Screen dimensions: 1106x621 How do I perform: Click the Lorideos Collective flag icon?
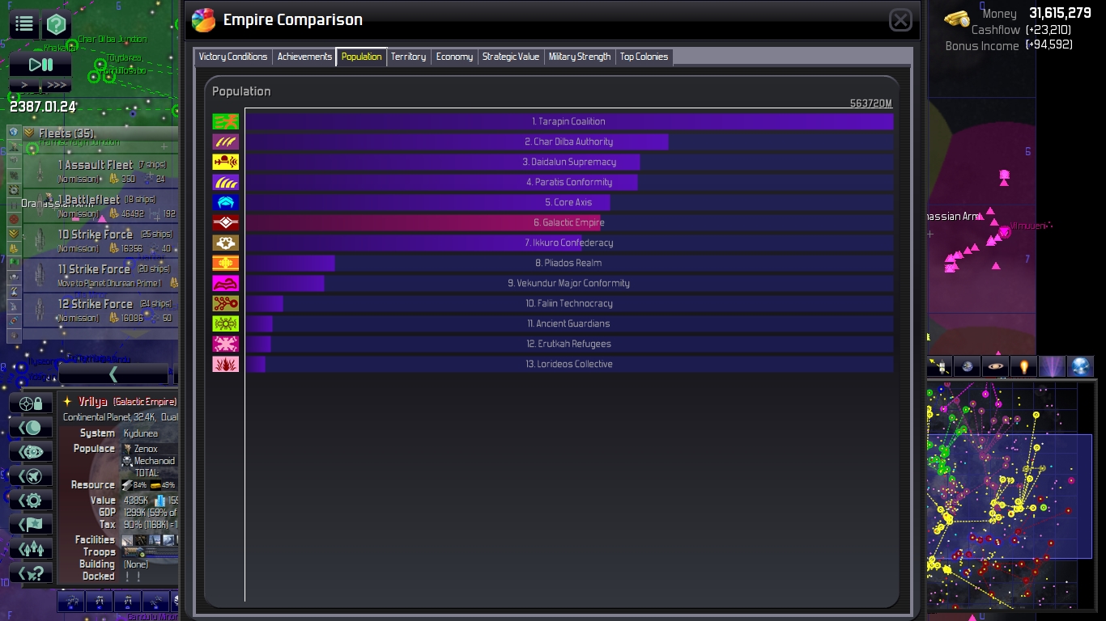[226, 364]
